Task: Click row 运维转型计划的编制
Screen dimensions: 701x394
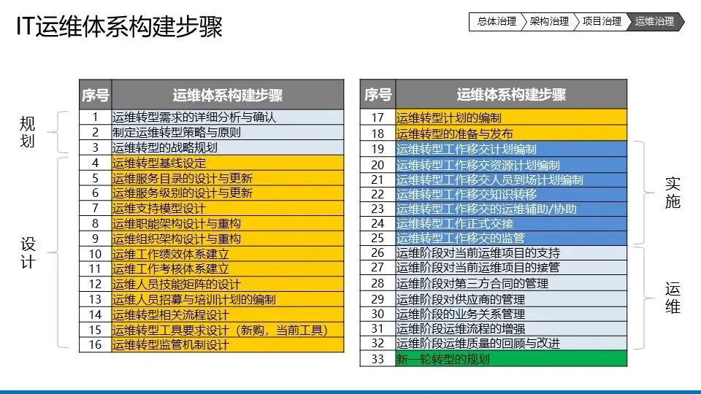Action: click(494, 117)
